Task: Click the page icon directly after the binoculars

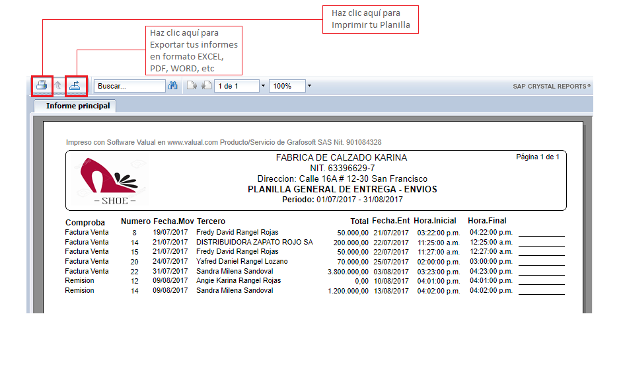Action: (192, 86)
